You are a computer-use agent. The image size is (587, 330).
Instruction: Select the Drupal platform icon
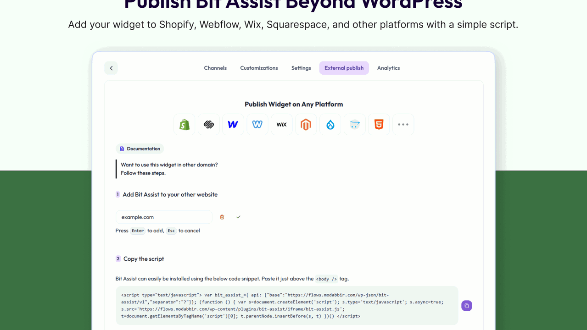(x=330, y=125)
